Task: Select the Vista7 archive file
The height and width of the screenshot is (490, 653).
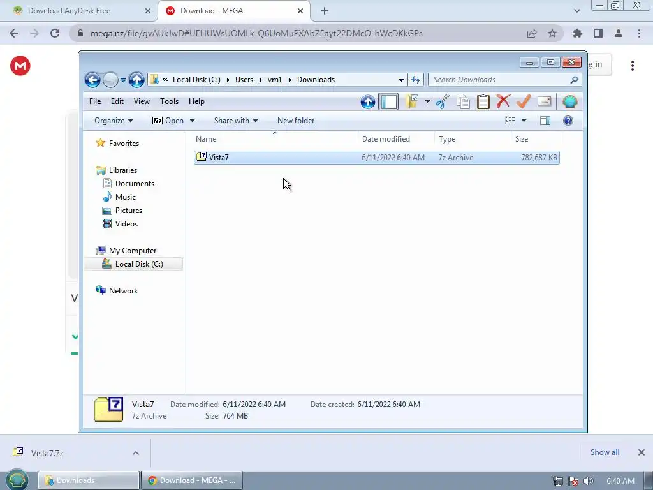Action: 376,158
